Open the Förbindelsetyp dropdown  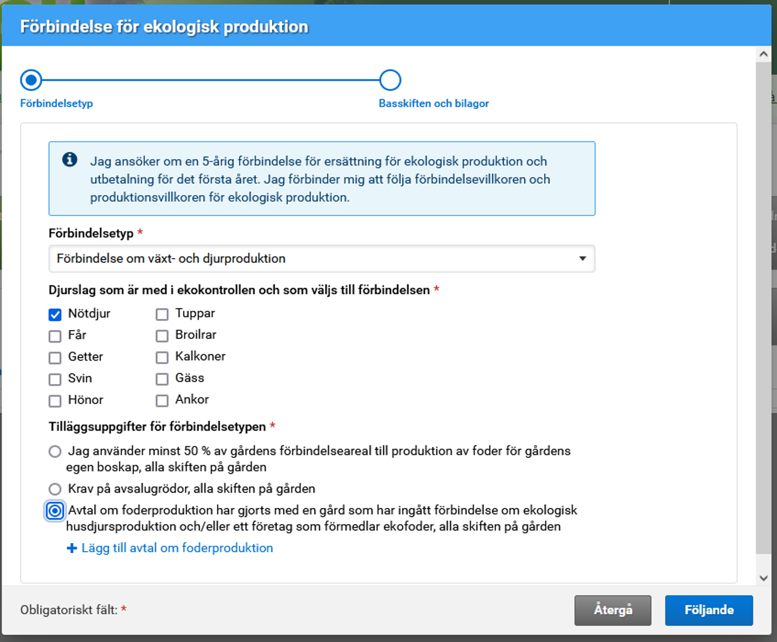click(x=321, y=259)
